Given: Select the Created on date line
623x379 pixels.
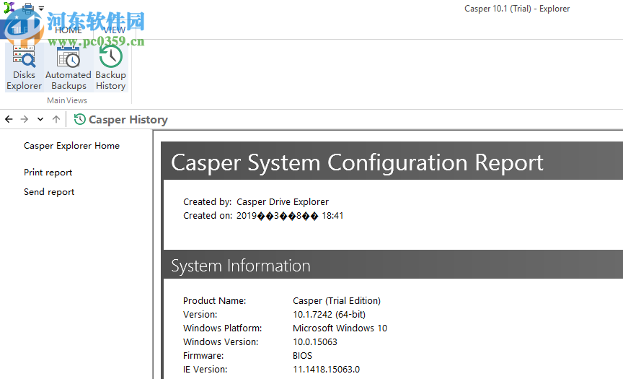Looking at the screenshot, I should (x=263, y=216).
